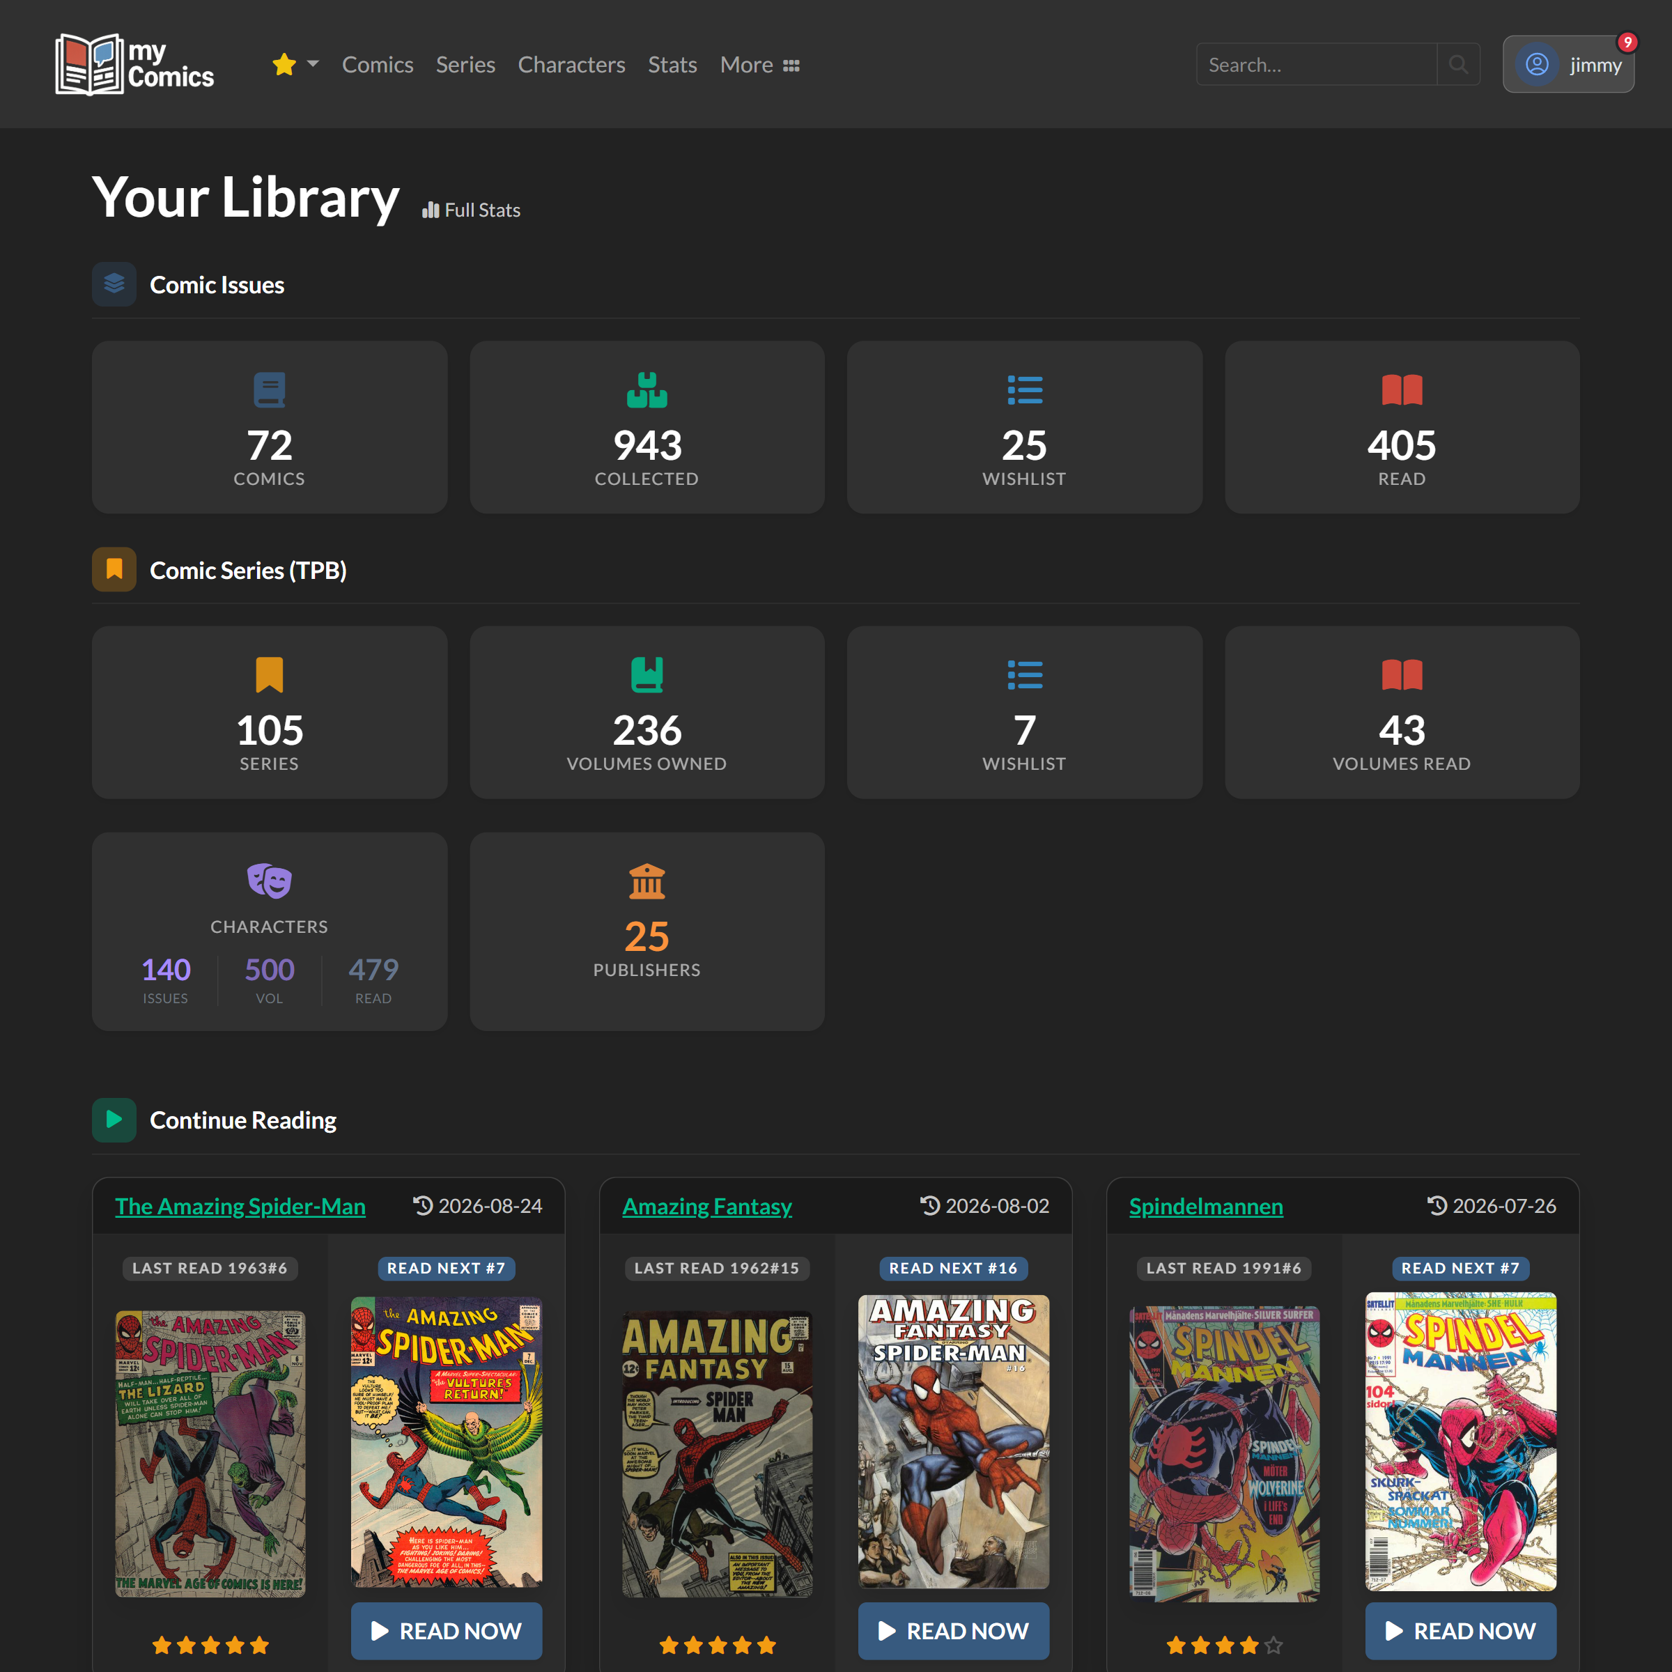Open the Amazing Fantasy series link

[x=707, y=1205]
